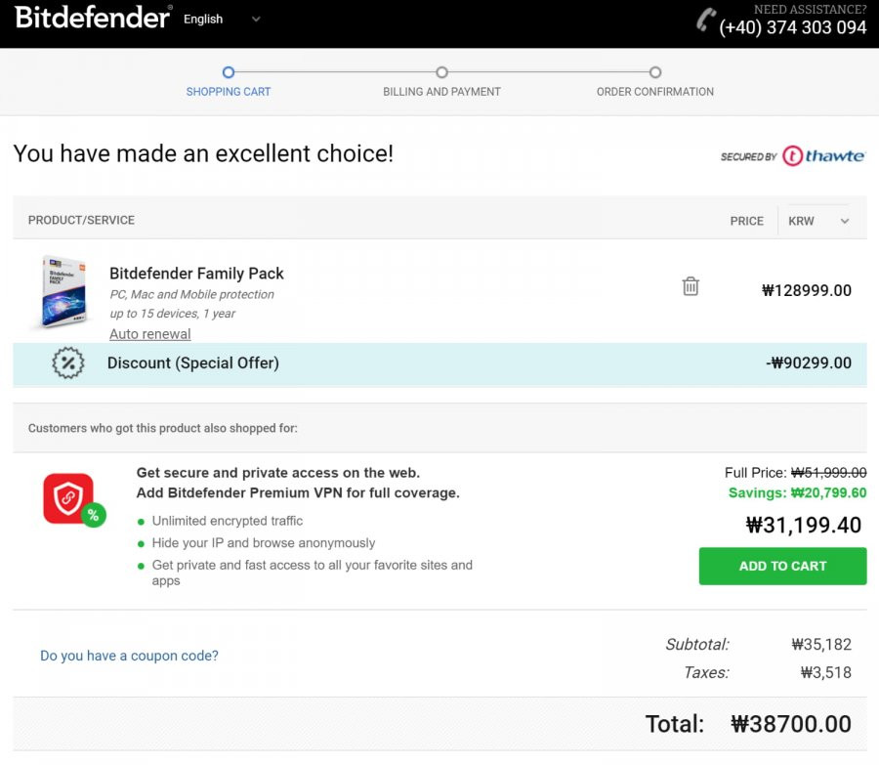Click the Savings ₩20,799.60 text
Image resolution: width=879 pixels, height=765 pixels.
(x=797, y=493)
